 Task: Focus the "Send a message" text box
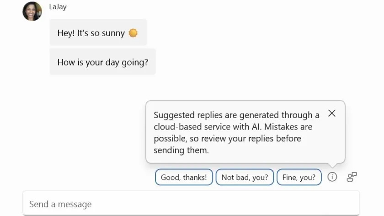pyautogui.click(x=191, y=204)
